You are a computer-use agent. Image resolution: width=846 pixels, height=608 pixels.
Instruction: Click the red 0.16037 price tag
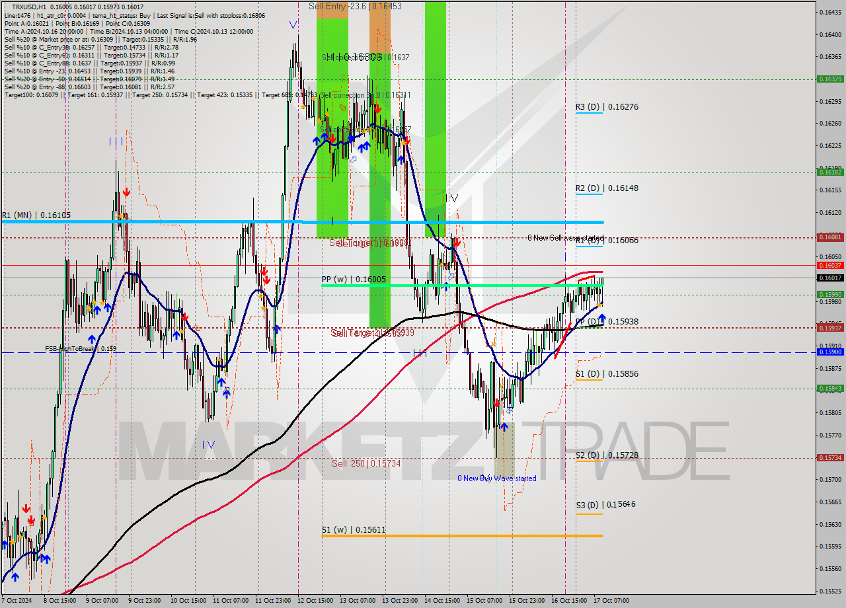tap(830, 265)
